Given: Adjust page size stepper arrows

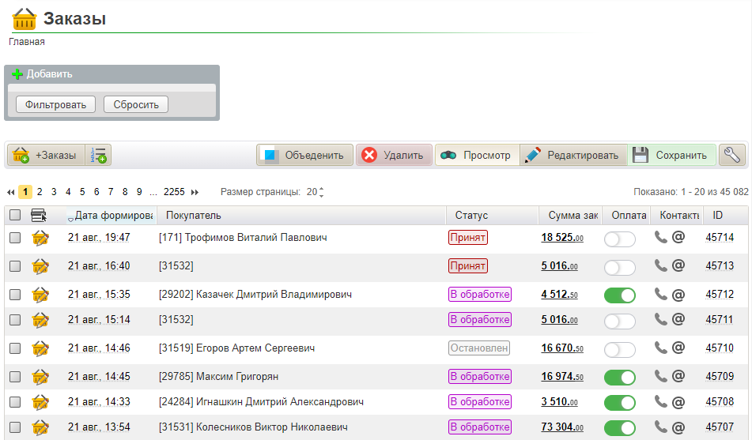Looking at the screenshot, I should [321, 192].
